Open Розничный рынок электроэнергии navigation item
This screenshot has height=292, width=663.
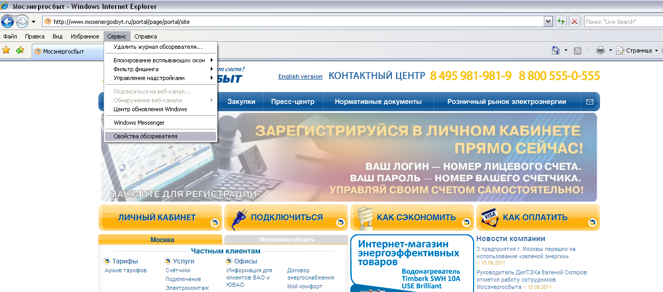pos(506,102)
